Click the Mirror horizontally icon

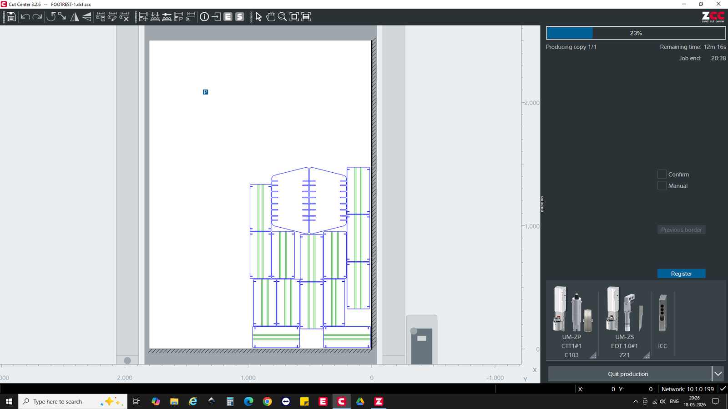point(75,17)
